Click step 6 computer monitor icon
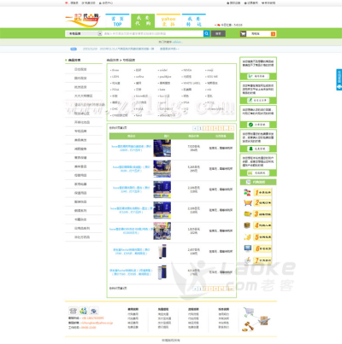The height and width of the screenshot is (344, 342). tap(247, 248)
